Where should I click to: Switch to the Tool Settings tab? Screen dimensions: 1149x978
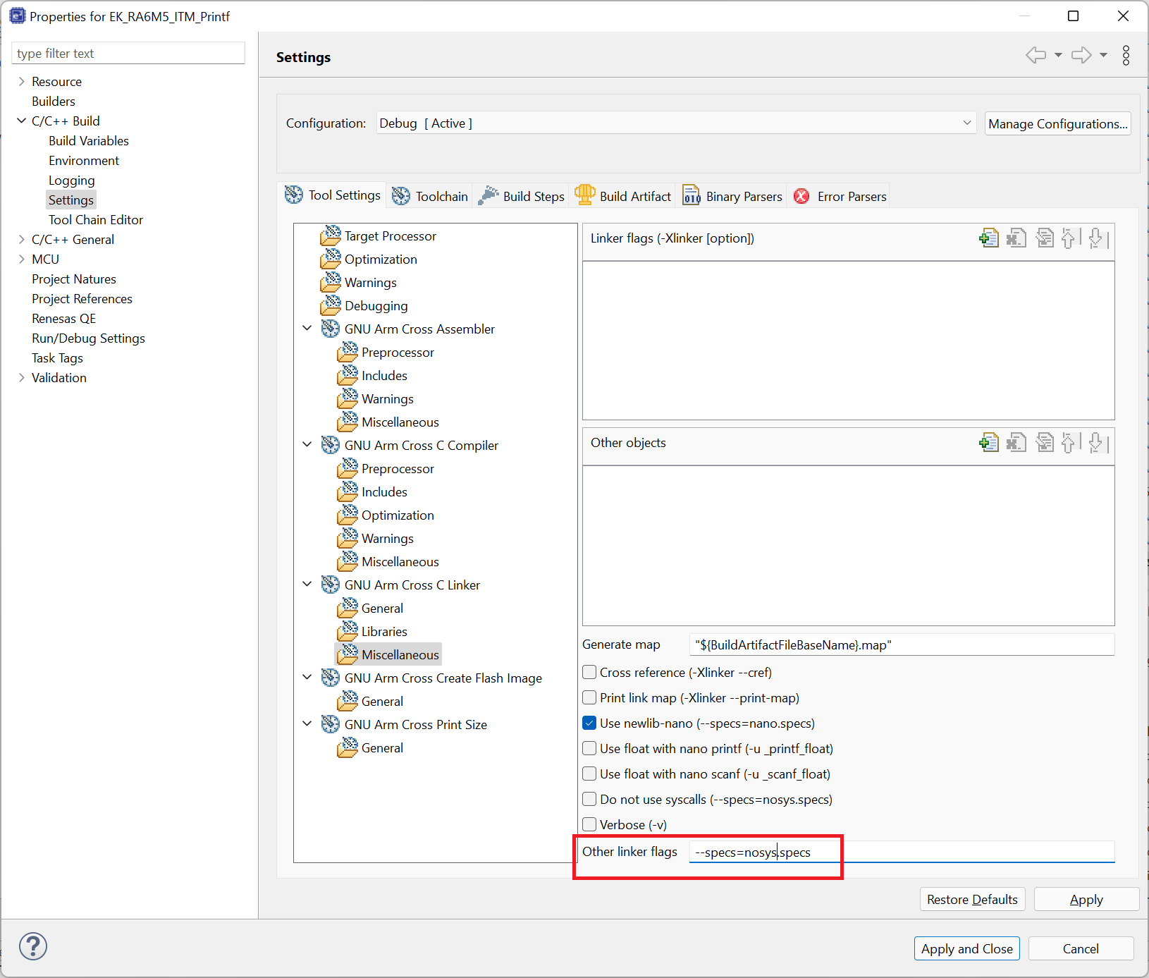tap(333, 195)
